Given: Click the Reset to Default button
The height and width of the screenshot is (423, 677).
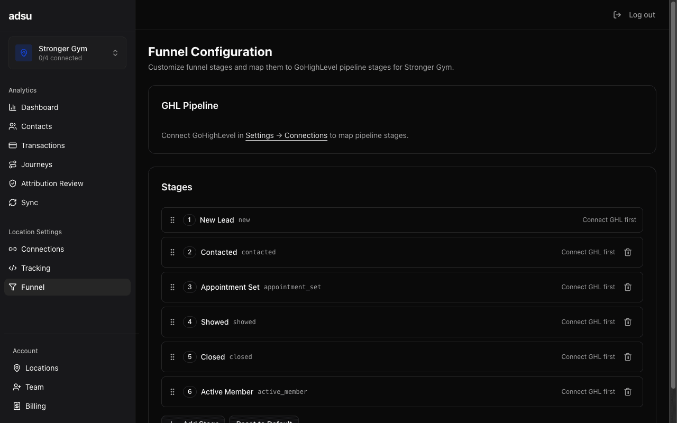Looking at the screenshot, I should pyautogui.click(x=263, y=421).
